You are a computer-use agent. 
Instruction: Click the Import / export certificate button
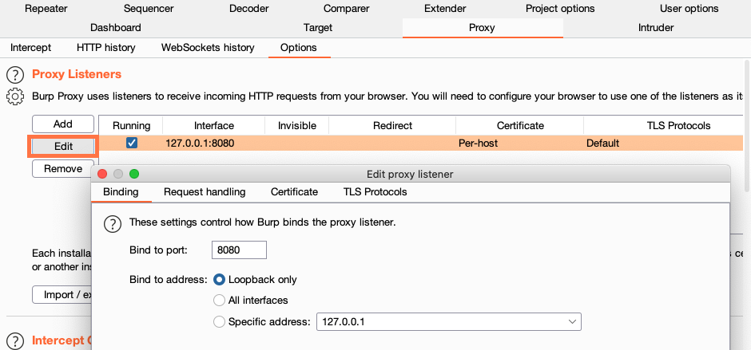[x=62, y=294]
